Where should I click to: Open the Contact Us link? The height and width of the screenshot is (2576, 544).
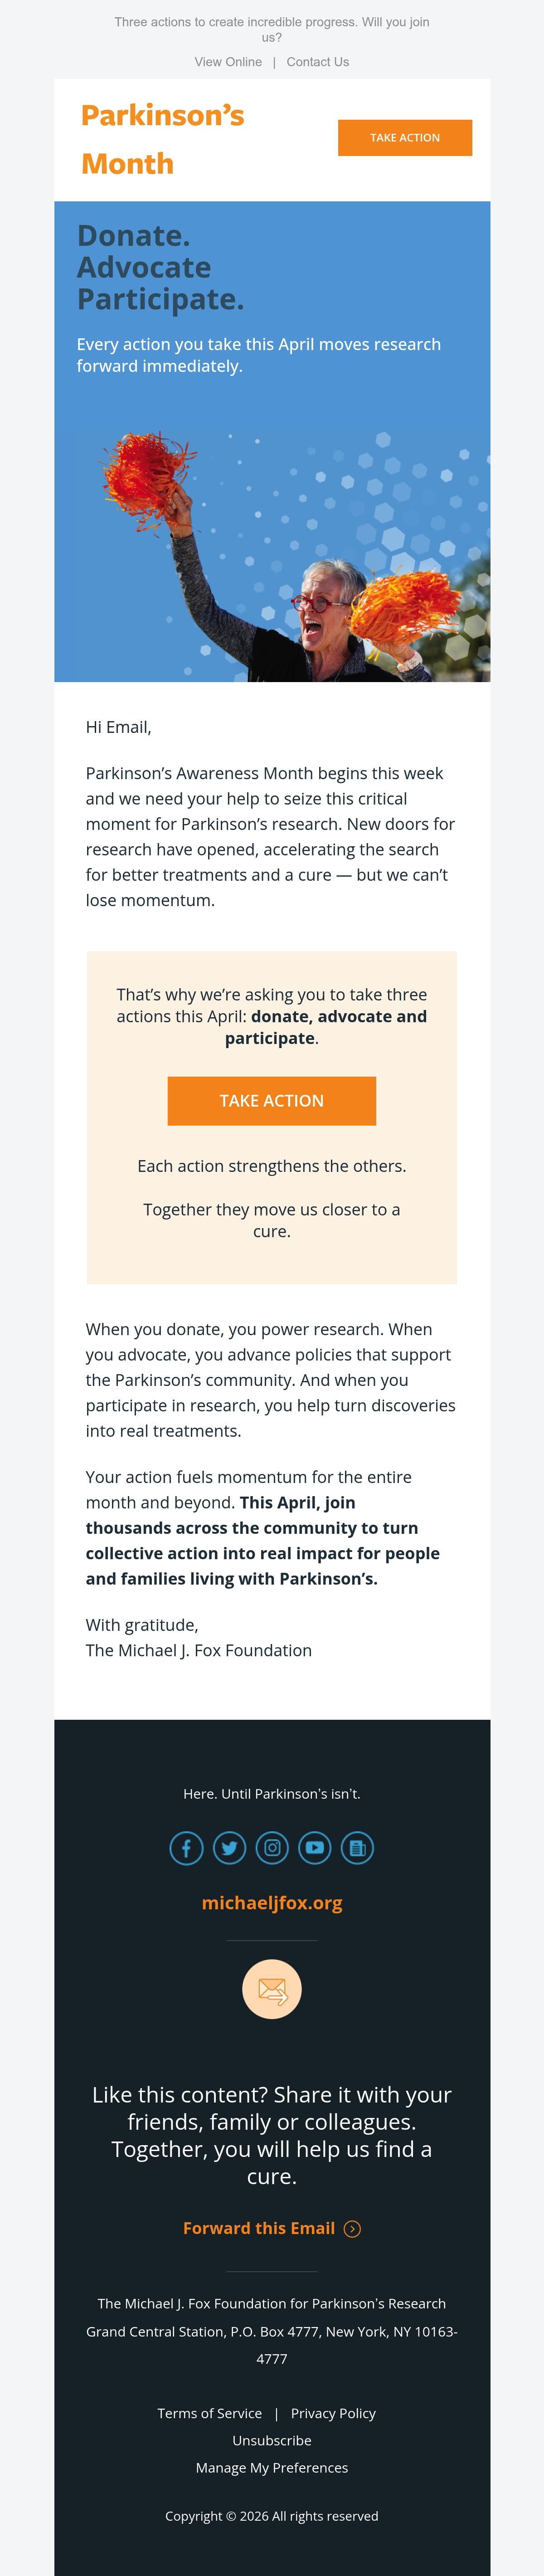point(318,62)
